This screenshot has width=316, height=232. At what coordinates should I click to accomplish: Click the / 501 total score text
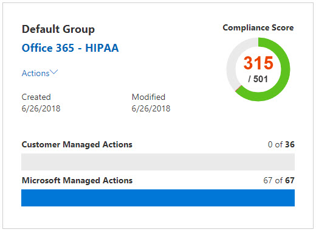point(258,79)
